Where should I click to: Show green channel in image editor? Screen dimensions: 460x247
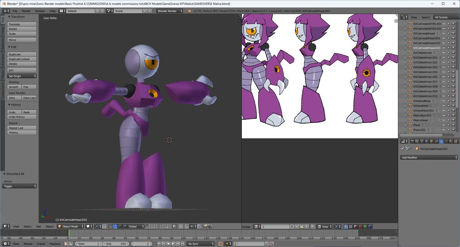365,227
